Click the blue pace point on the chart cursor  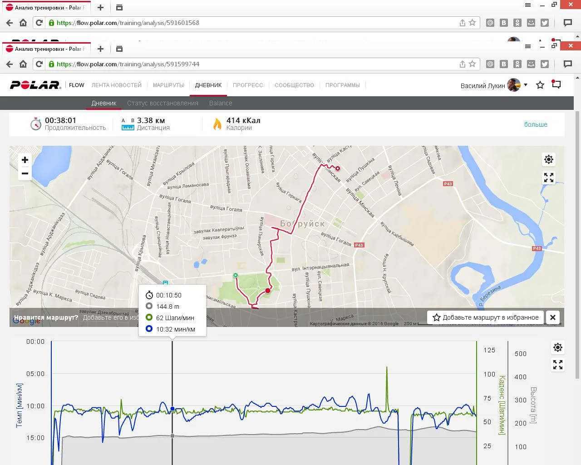(x=172, y=409)
